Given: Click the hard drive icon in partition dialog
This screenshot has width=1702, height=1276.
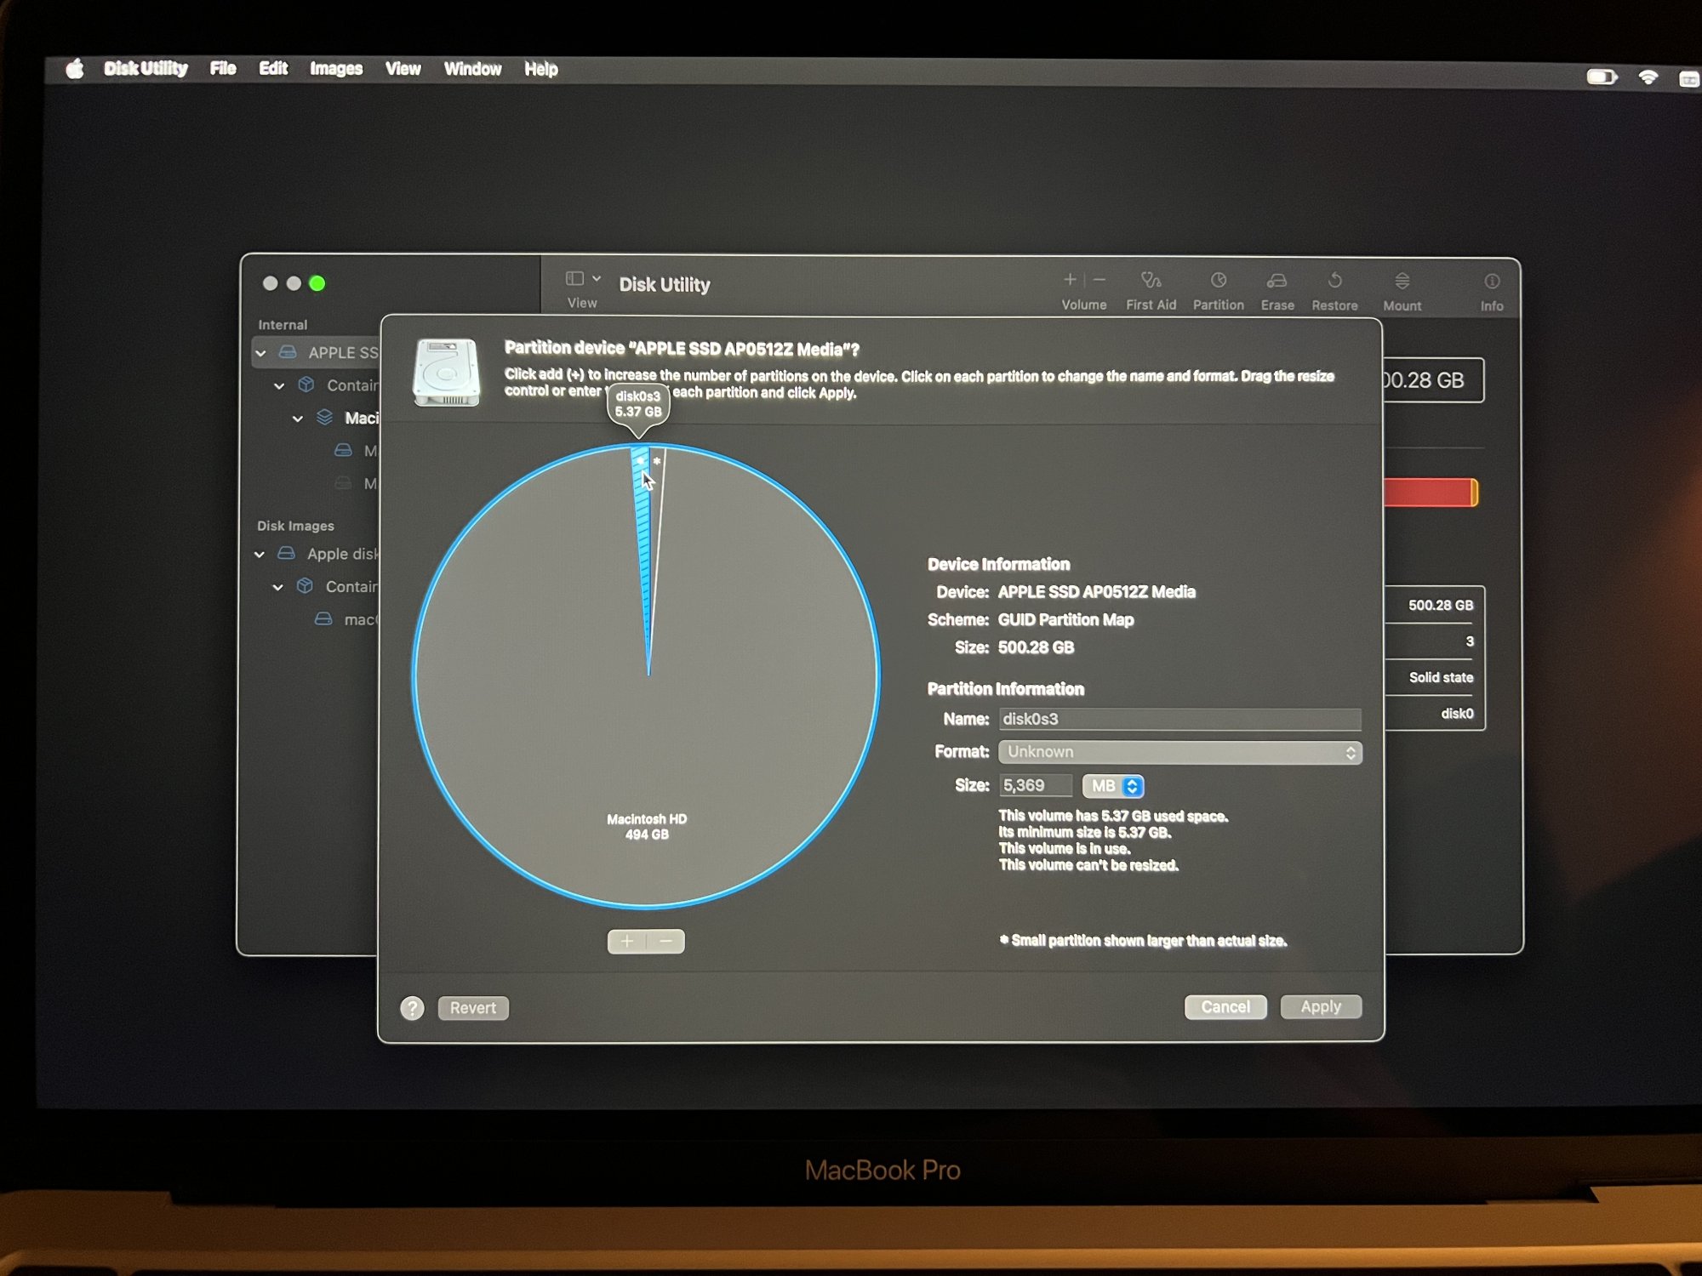Looking at the screenshot, I should [447, 373].
